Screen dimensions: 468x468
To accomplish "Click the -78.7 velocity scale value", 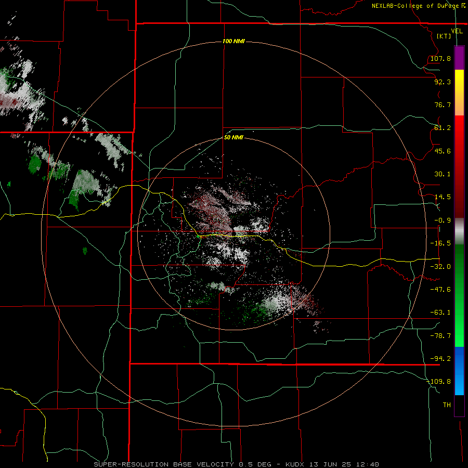I will 440,336.
